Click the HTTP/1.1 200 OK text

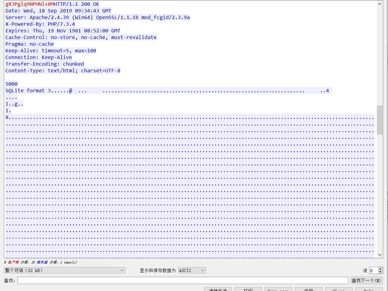77,4
